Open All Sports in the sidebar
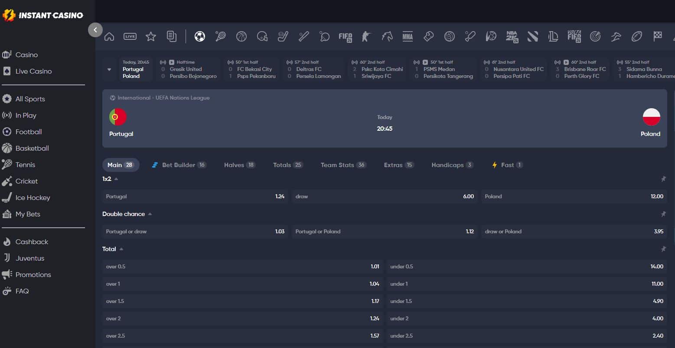The height and width of the screenshot is (348, 675). point(30,99)
